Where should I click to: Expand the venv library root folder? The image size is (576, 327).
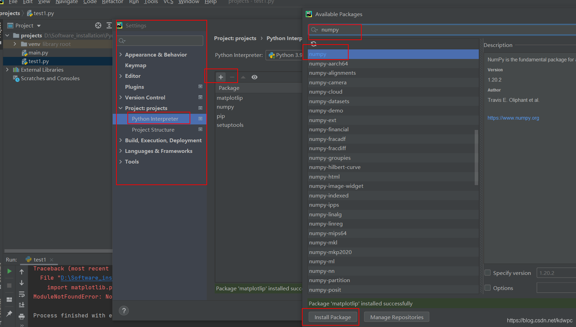[15, 44]
